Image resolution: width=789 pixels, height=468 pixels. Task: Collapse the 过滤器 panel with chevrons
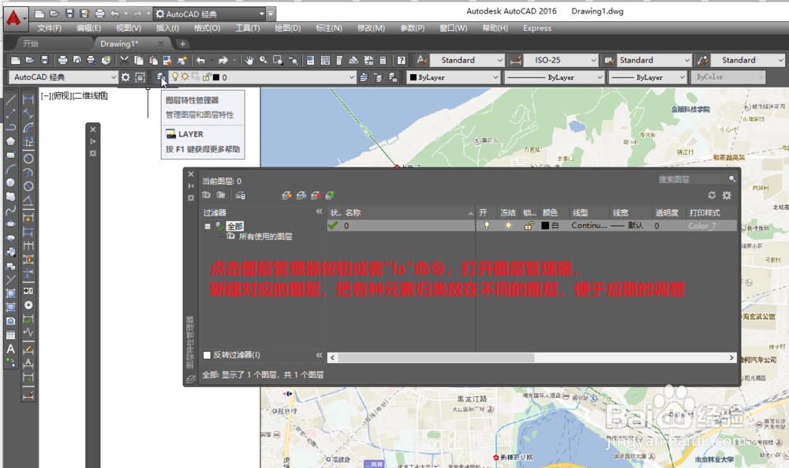(319, 212)
